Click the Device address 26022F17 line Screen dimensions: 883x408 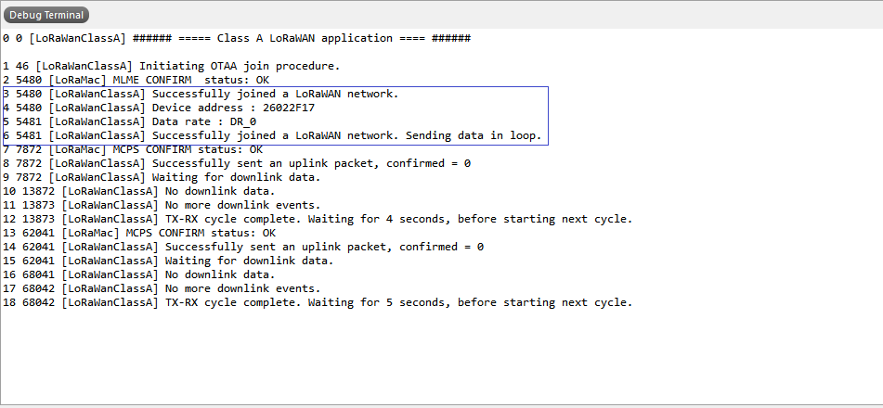[x=158, y=108]
